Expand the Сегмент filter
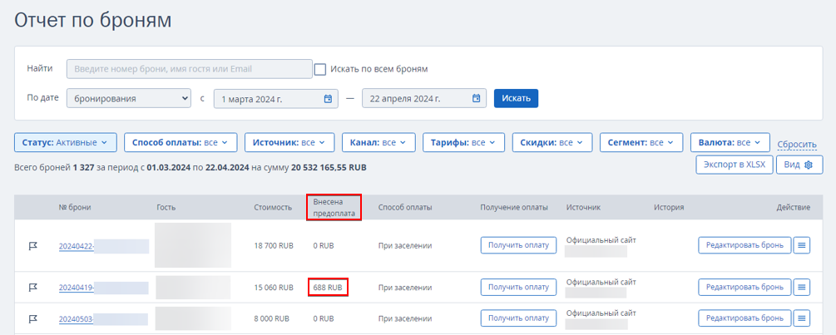Viewport: 836px width, 335px height. pyautogui.click(x=641, y=143)
